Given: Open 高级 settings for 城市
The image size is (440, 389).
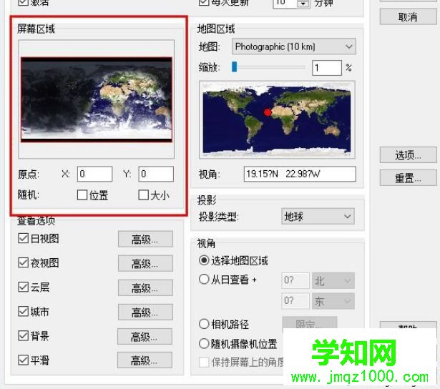Looking at the screenshot, I should tap(145, 312).
